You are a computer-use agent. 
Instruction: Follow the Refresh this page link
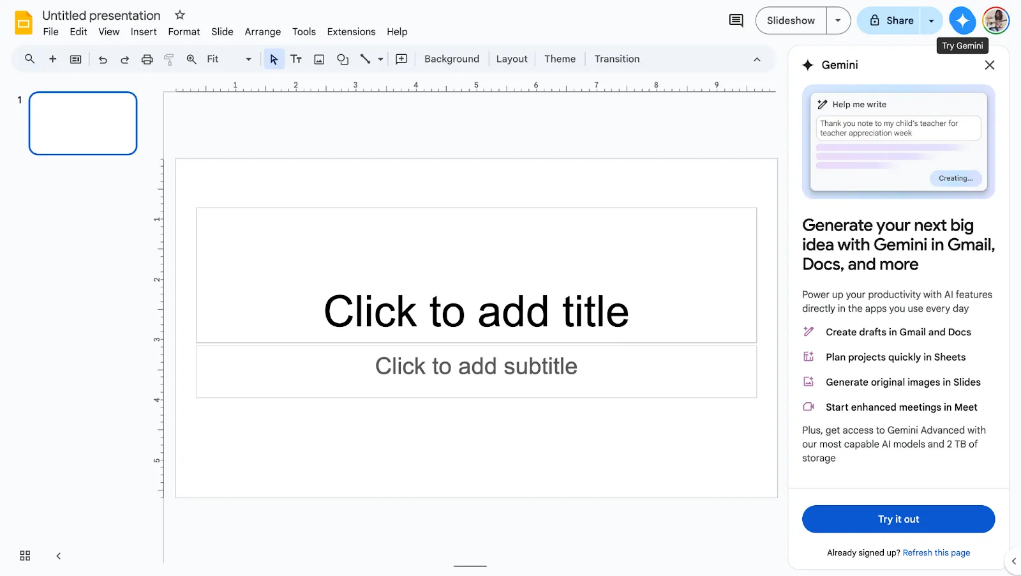936,553
